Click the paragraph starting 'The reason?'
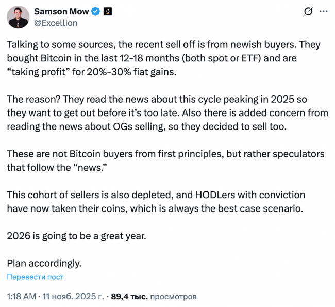Viewport: 335px width, 307px height. [155, 111]
